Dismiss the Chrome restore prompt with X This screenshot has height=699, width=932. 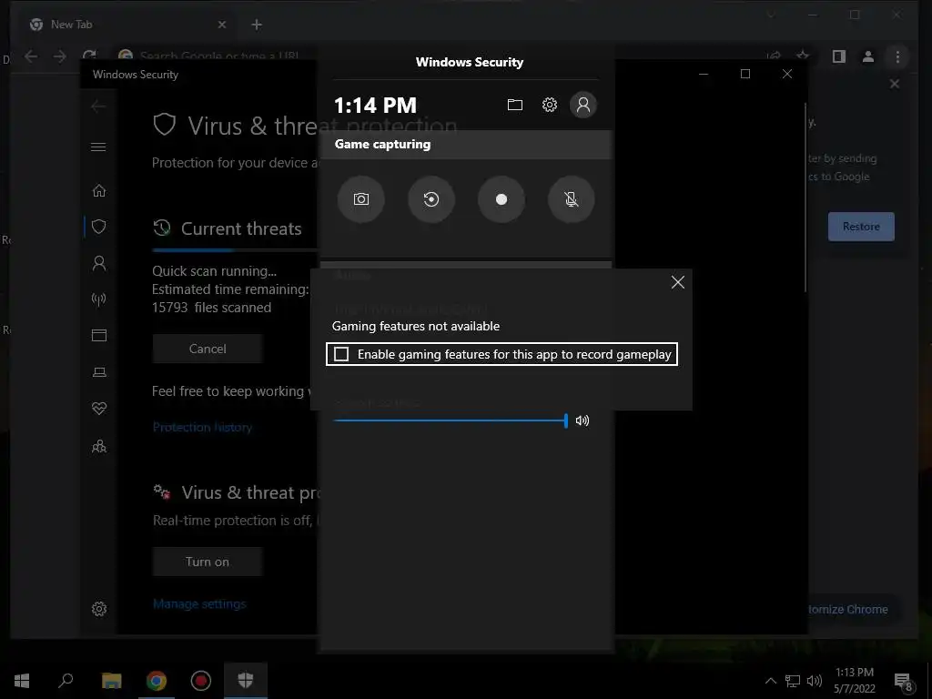coord(895,84)
